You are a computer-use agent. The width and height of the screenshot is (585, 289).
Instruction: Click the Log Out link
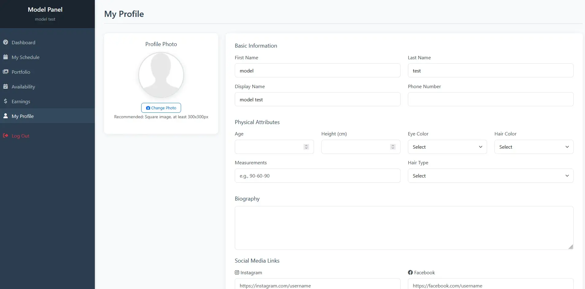tap(21, 136)
